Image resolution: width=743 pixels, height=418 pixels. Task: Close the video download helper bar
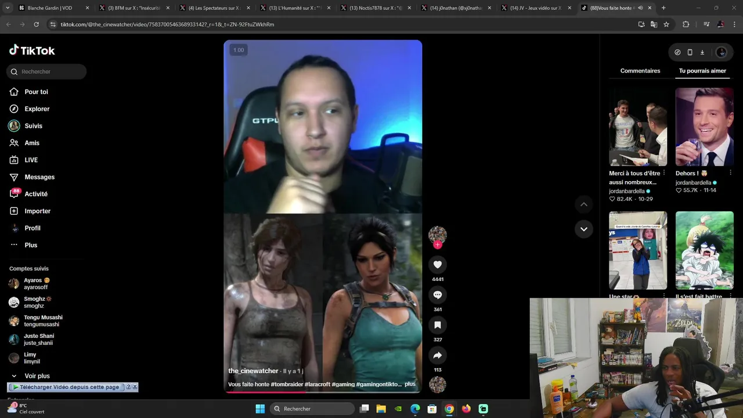click(135, 387)
